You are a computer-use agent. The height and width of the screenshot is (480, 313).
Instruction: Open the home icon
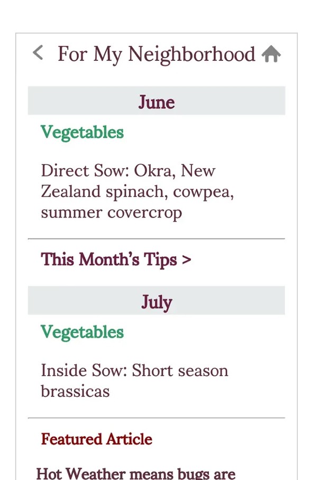(271, 54)
